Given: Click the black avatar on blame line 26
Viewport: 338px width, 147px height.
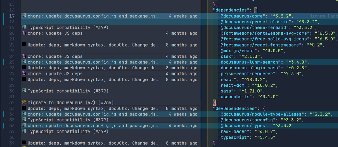Looking at the screenshot, I should pos(24,68).
